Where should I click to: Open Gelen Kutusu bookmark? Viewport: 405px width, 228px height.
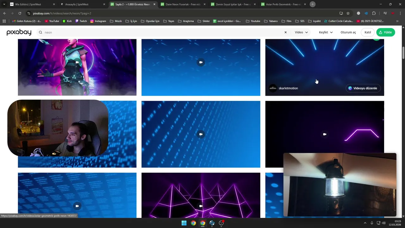[x=27, y=21]
